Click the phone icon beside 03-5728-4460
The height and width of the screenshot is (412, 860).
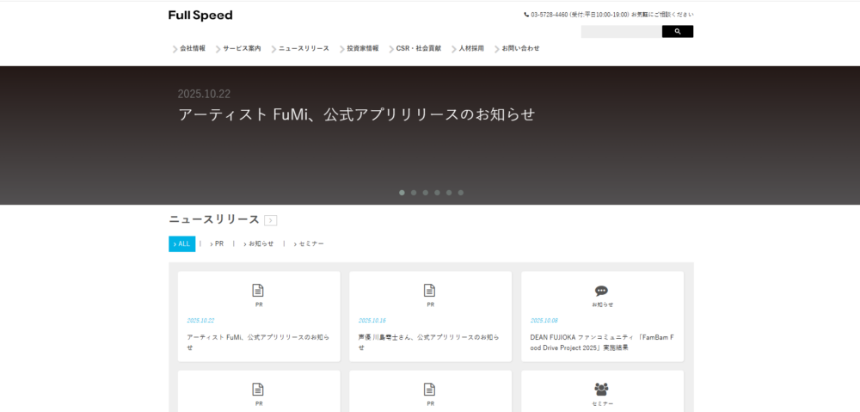526,15
